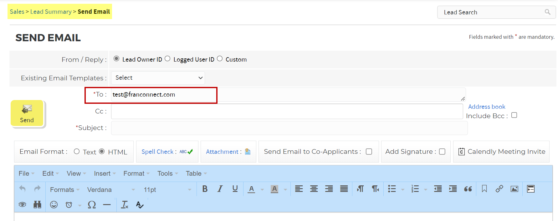The width and height of the screenshot is (558, 221).
Task: Open the Address book link
Action: [x=487, y=107]
